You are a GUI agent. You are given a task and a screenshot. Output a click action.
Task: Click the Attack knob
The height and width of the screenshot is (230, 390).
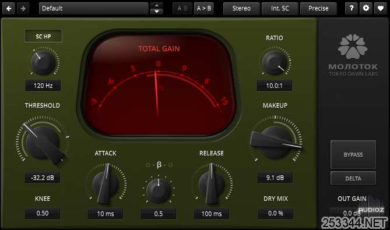[x=106, y=185]
